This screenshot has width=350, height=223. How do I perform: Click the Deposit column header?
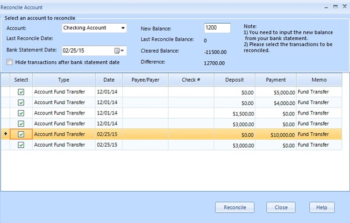pyautogui.click(x=234, y=80)
